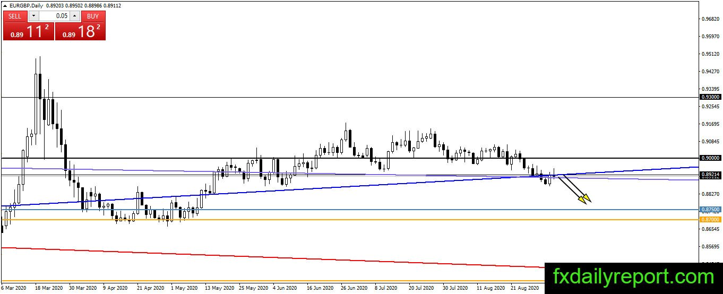Click the 0.96820 price scale value

[710, 19]
